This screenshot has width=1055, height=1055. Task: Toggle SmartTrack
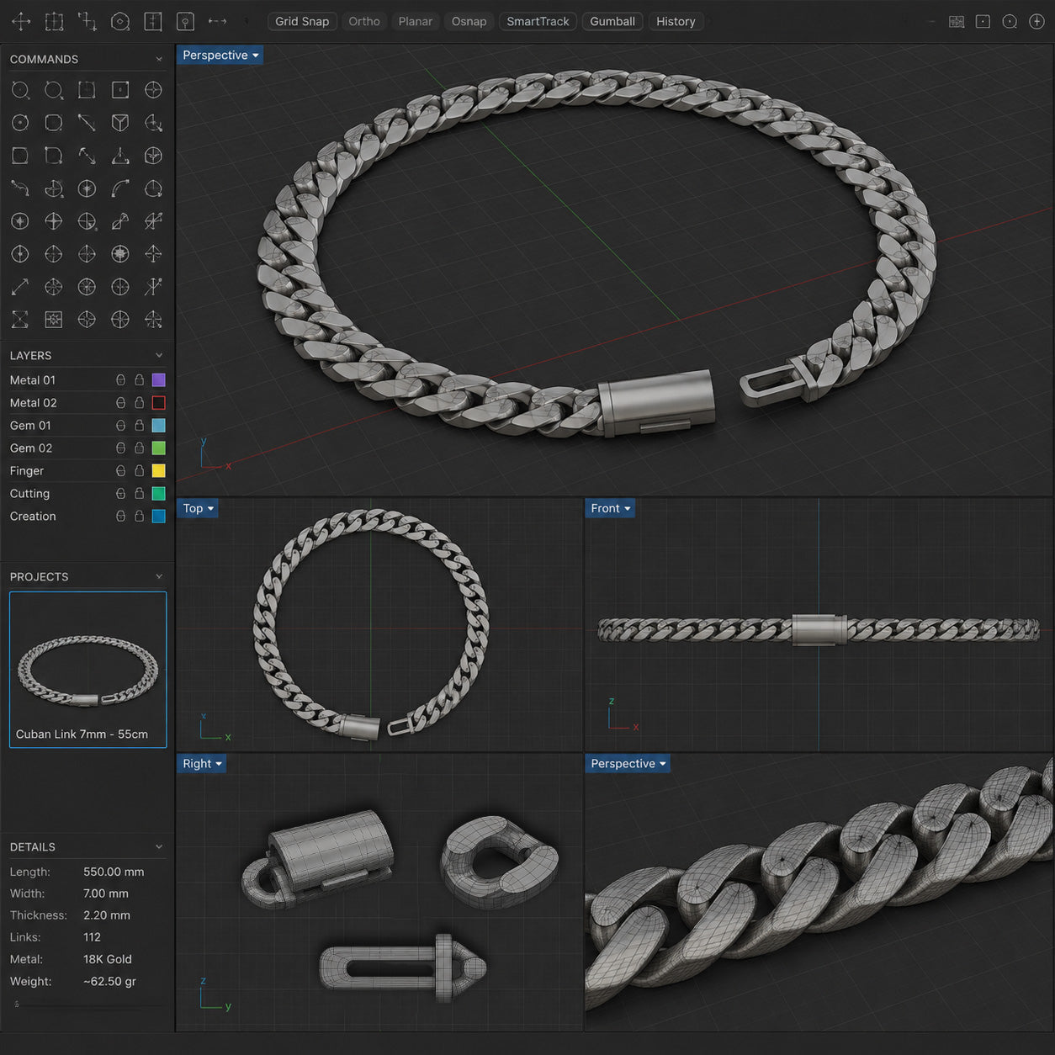coord(538,22)
